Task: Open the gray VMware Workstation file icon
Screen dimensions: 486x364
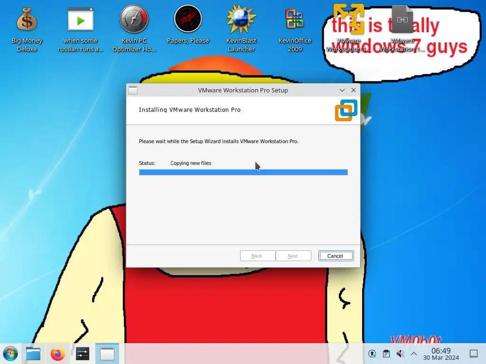Action: click(x=402, y=29)
